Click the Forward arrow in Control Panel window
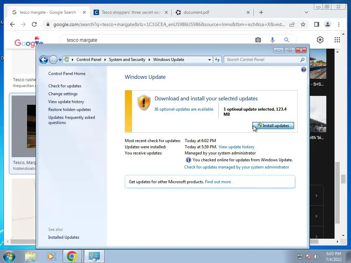Image resolution: width=351 pixels, height=263 pixels. tap(53, 60)
